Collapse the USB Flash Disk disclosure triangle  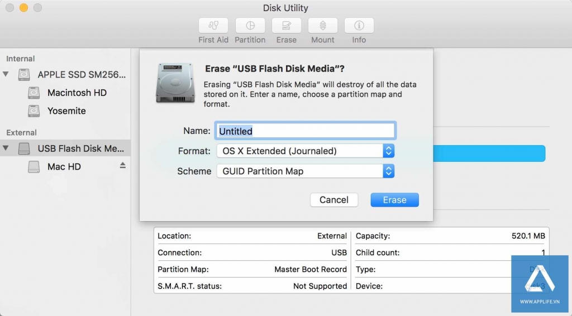click(6, 148)
